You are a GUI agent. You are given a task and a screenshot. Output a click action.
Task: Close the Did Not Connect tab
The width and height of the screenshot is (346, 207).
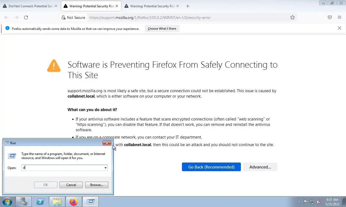tap(56, 6)
